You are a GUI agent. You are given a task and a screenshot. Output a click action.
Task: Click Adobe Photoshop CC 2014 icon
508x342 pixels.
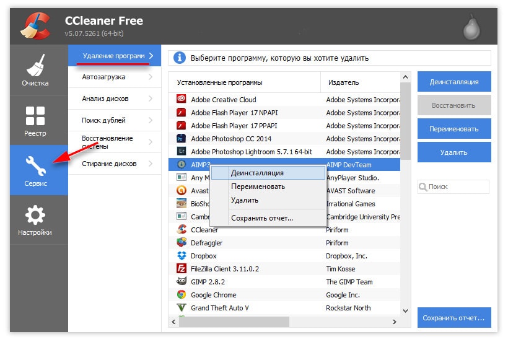181,138
